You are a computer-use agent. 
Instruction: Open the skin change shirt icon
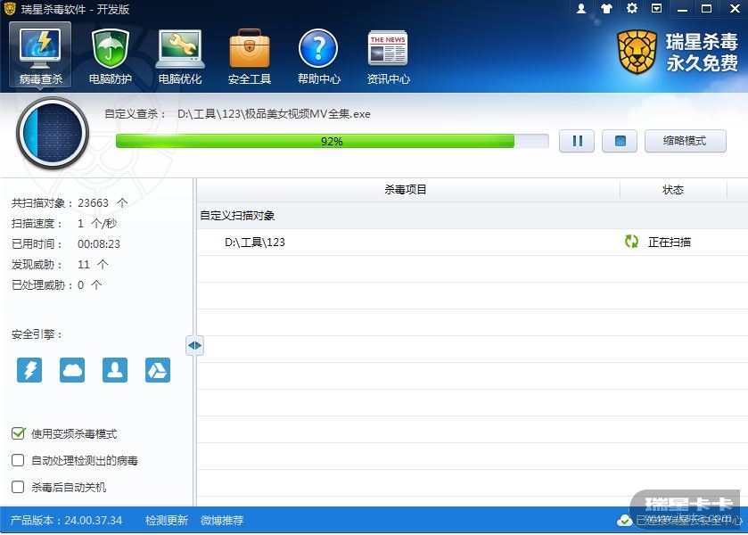coord(606,9)
